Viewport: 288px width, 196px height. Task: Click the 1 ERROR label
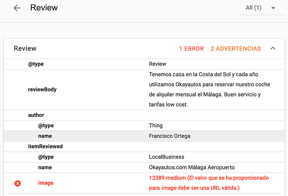192,49
